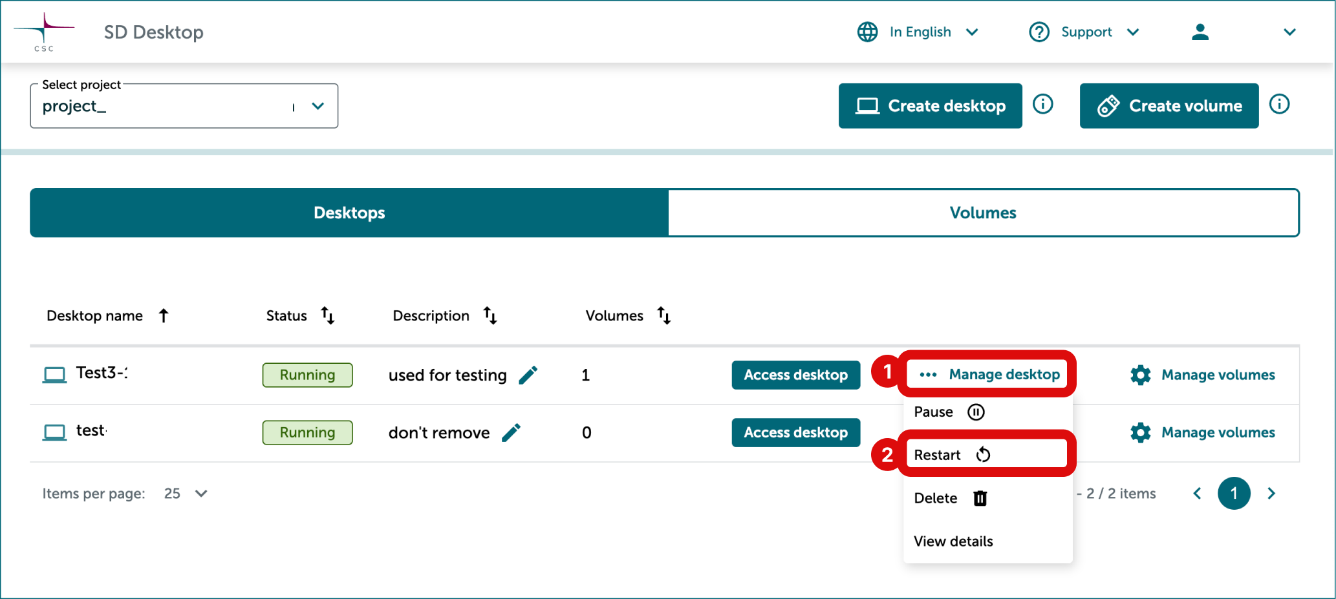Image resolution: width=1336 pixels, height=599 pixels.
Task: Select Pause from Manage desktop menu
Action: (x=987, y=412)
